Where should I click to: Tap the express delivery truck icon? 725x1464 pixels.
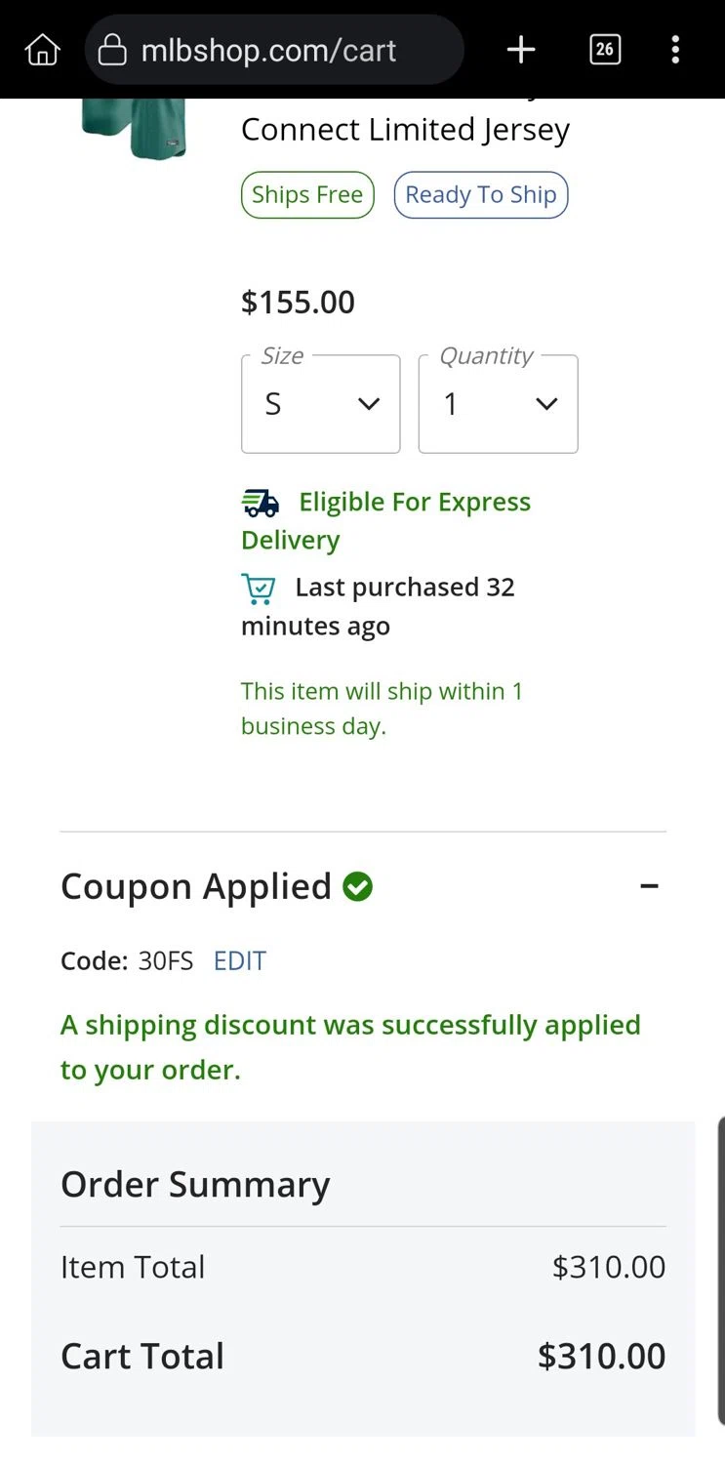(260, 503)
